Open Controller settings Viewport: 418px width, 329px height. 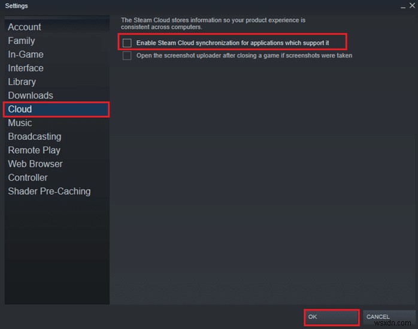click(28, 178)
